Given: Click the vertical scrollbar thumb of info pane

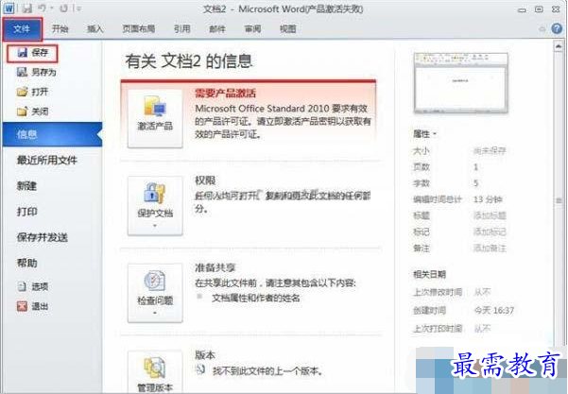Looking at the screenshot, I should (x=559, y=200).
